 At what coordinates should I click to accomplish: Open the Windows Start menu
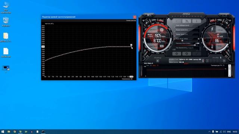click(x=3, y=131)
